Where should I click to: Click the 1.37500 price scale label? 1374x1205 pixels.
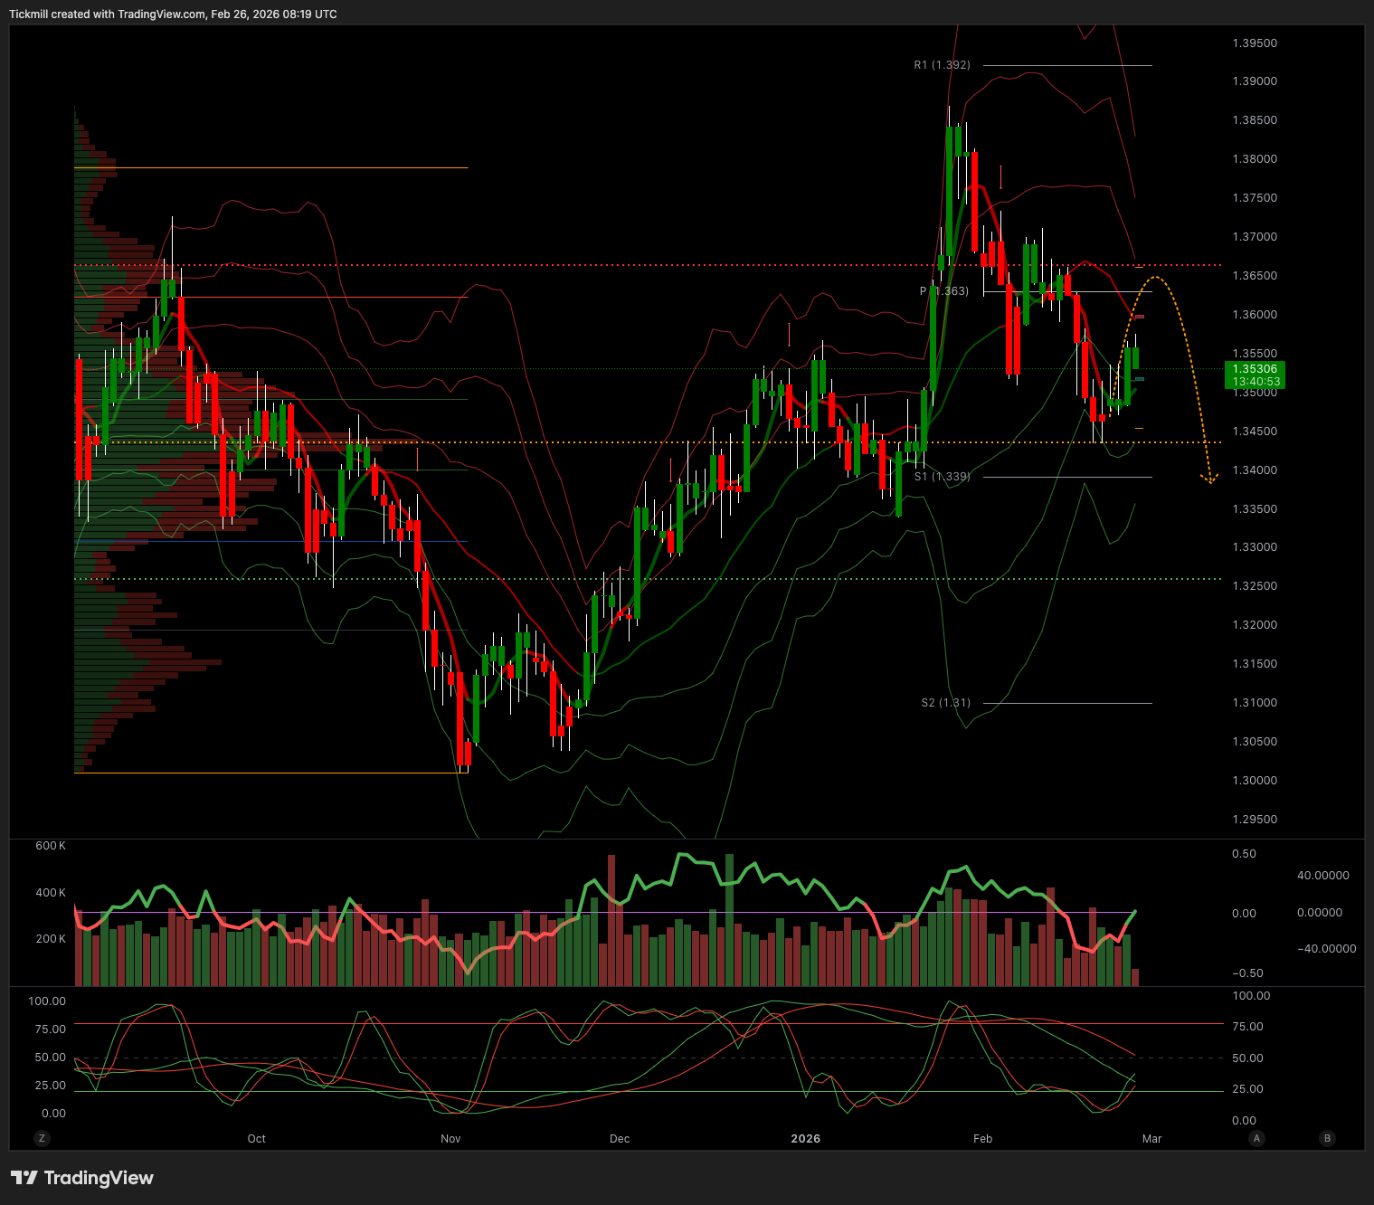(x=1255, y=198)
